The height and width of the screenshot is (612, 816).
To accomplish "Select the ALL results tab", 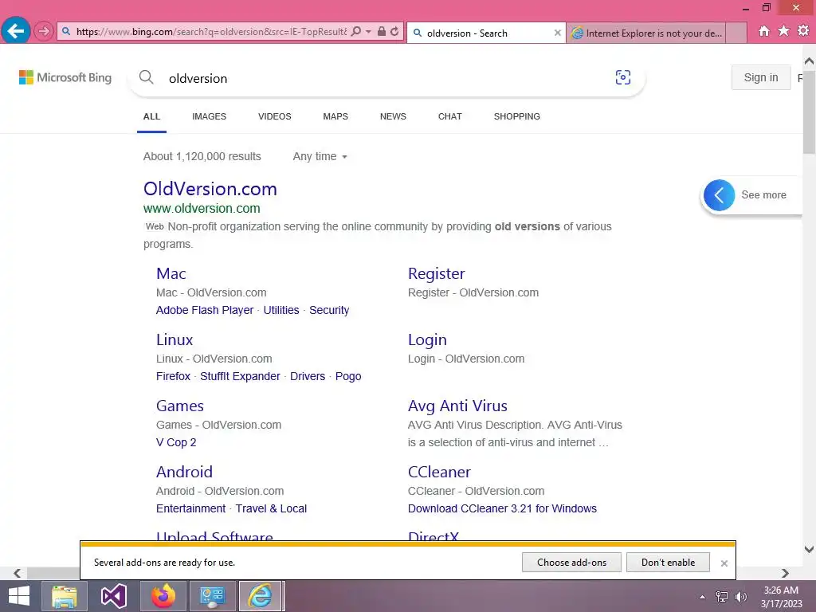I will (x=151, y=116).
